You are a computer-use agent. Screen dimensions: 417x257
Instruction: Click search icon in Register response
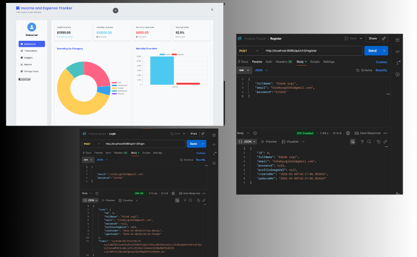point(369,141)
